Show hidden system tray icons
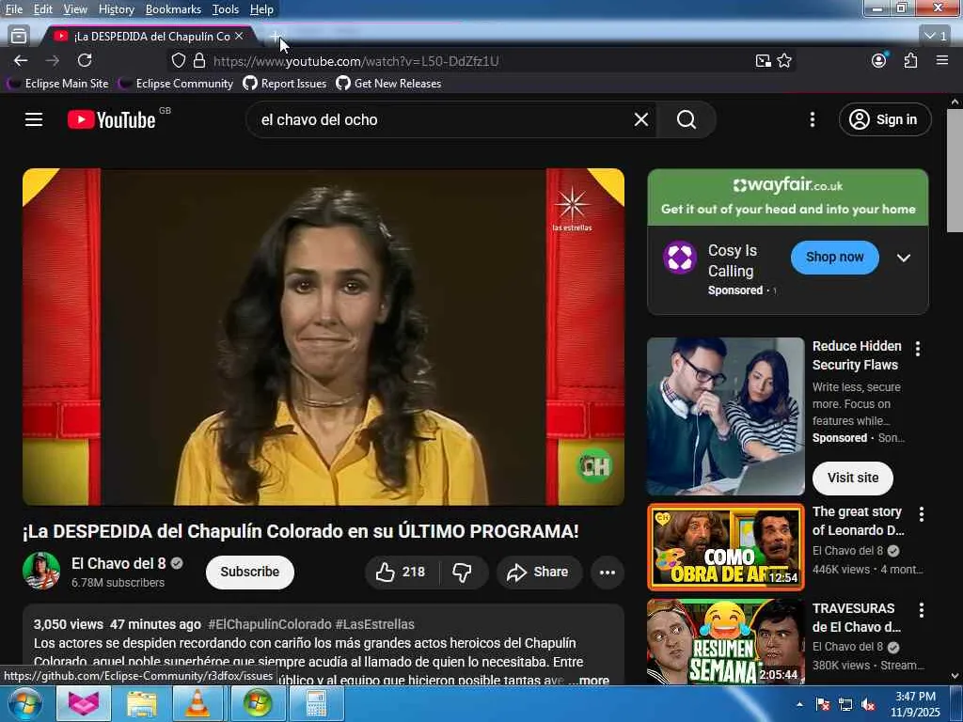963x722 pixels. coord(799,704)
